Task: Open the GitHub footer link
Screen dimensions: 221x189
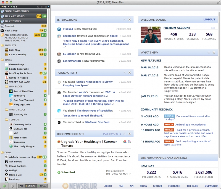Action: point(157,186)
